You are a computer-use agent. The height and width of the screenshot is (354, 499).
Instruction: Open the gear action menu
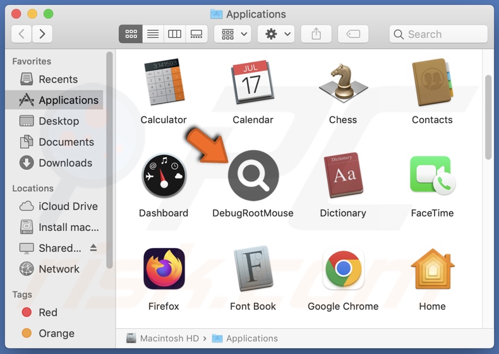(x=276, y=33)
